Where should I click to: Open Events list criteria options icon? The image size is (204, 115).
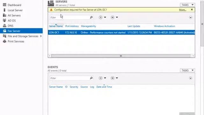[100, 78]
